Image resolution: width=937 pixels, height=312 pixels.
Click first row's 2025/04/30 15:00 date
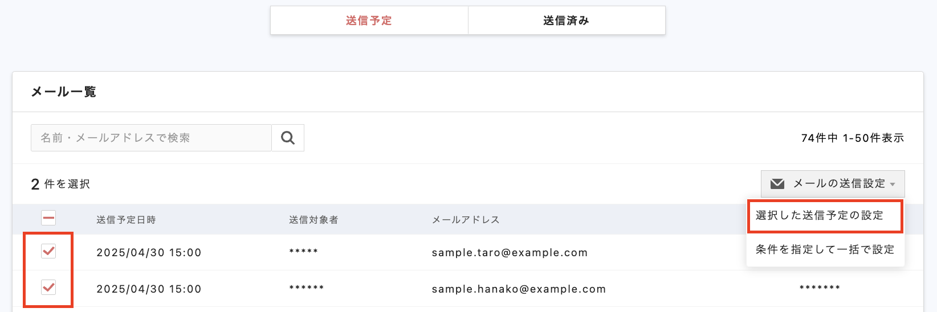[x=149, y=253]
